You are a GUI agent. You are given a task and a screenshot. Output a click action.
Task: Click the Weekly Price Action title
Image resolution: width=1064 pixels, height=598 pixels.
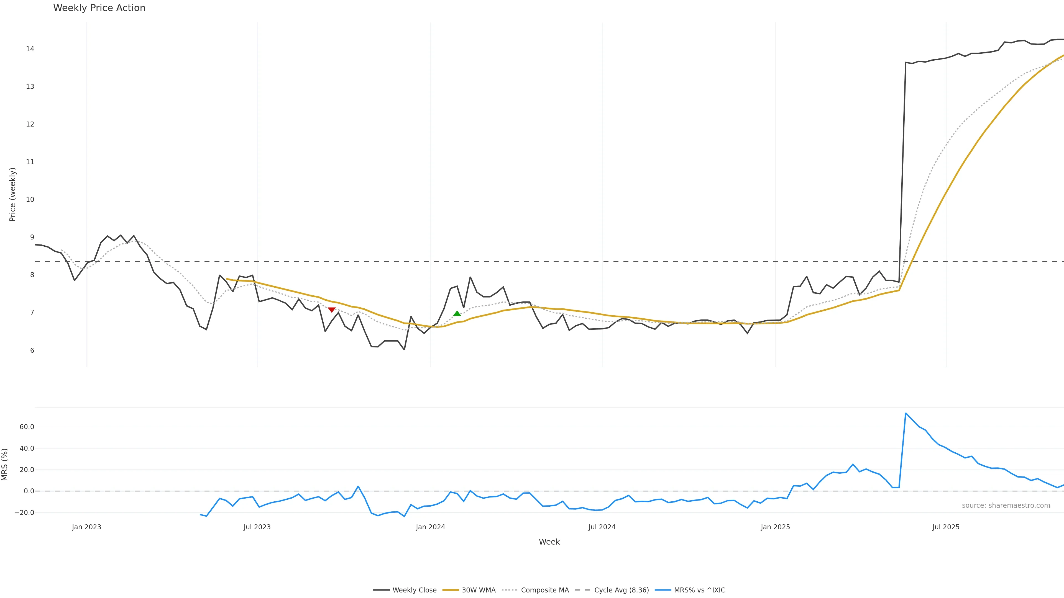99,8
